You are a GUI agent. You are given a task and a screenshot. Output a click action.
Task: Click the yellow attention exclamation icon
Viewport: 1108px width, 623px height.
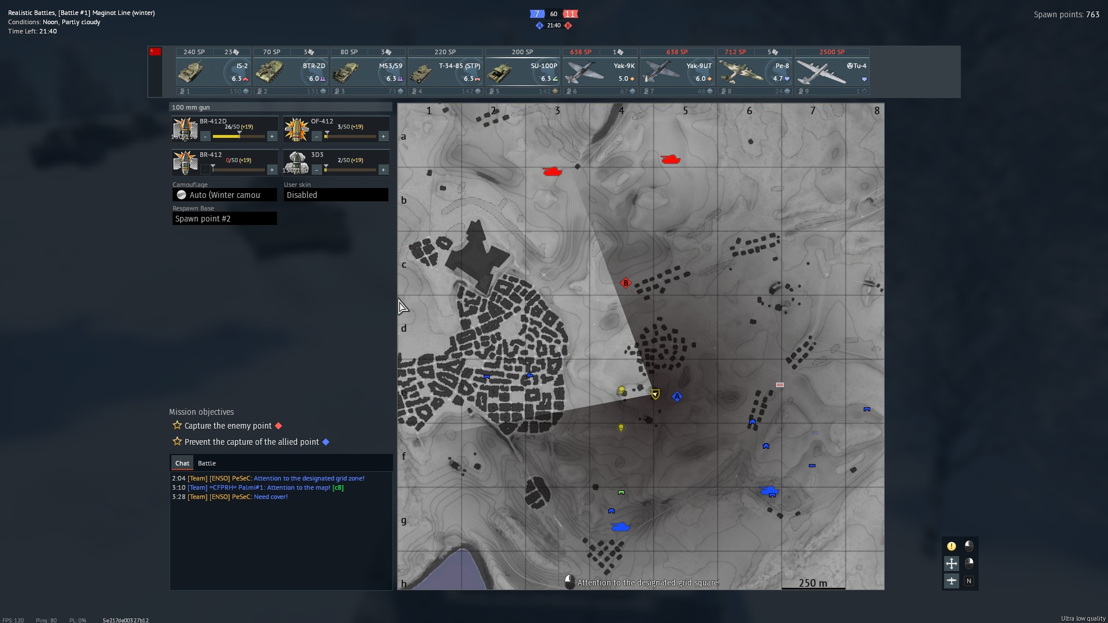(951, 546)
